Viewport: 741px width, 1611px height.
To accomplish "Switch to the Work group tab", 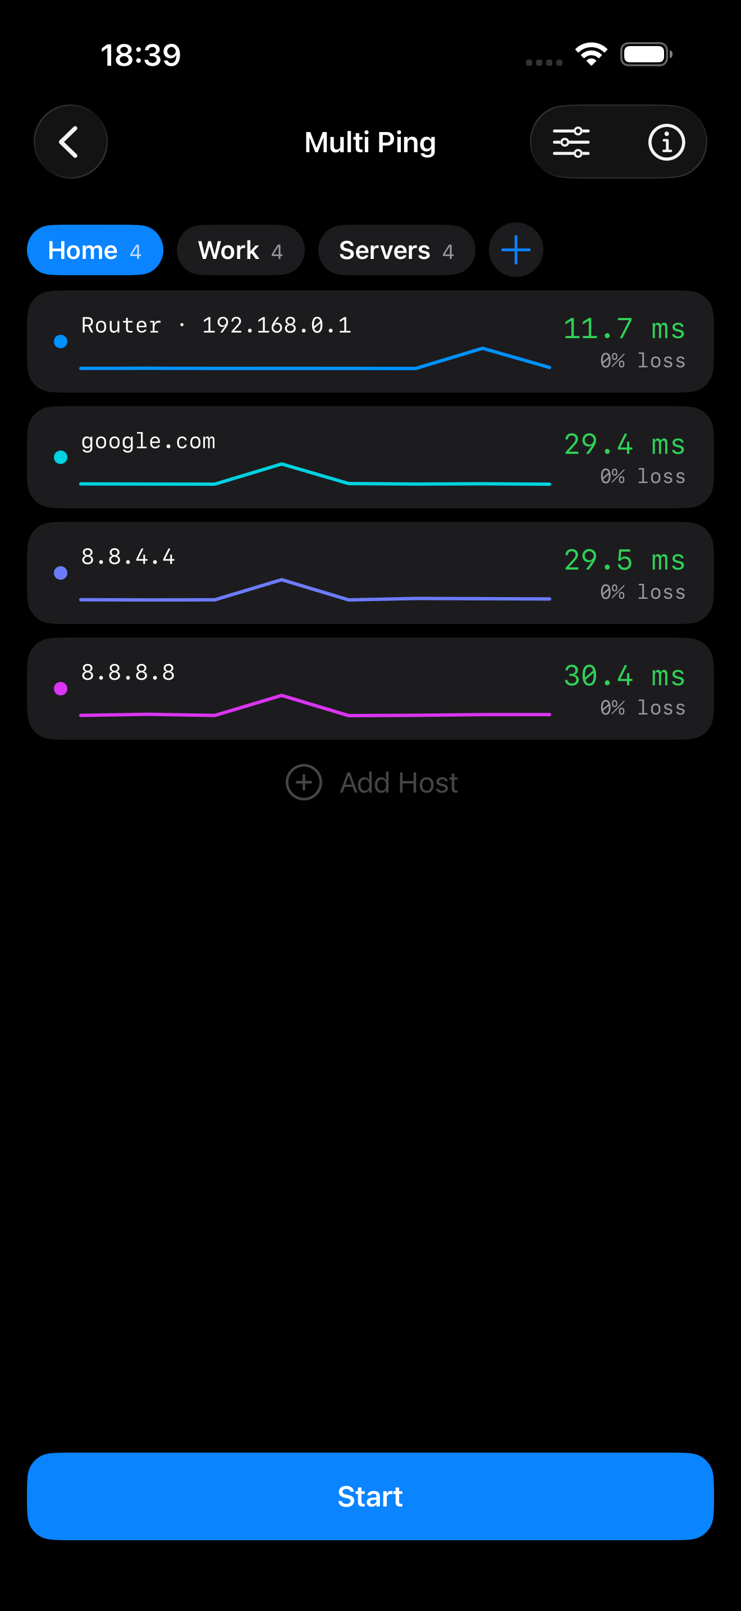I will click(x=240, y=250).
